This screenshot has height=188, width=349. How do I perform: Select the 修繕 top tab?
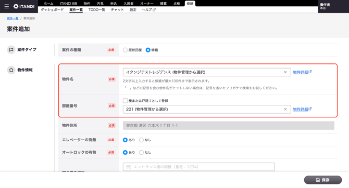(x=190, y=4)
